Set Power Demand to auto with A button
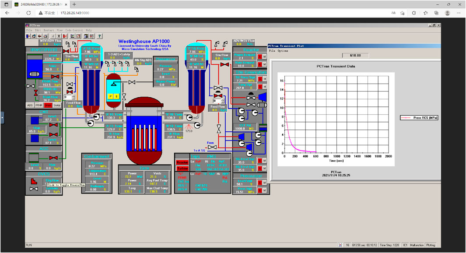Image resolution: width=466 pixels, height=253 pixels. tap(260, 56)
